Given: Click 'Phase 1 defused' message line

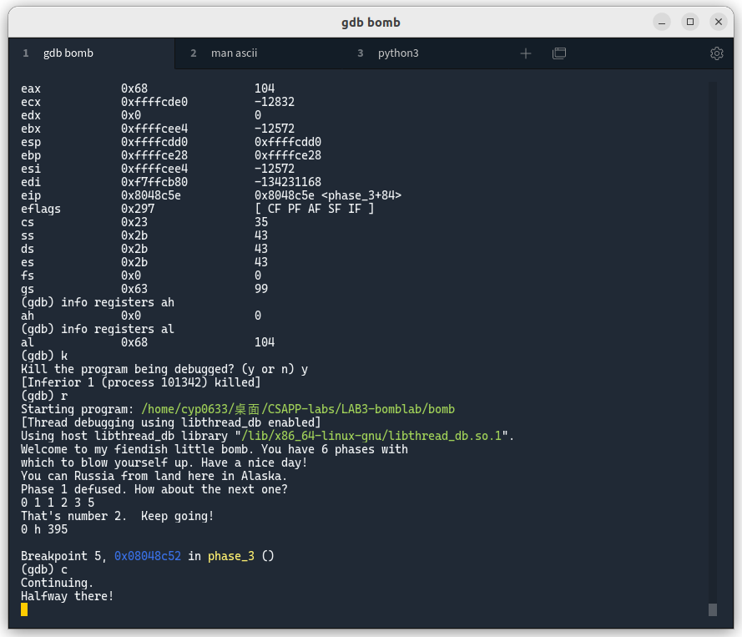Looking at the screenshot, I should 154,489.
